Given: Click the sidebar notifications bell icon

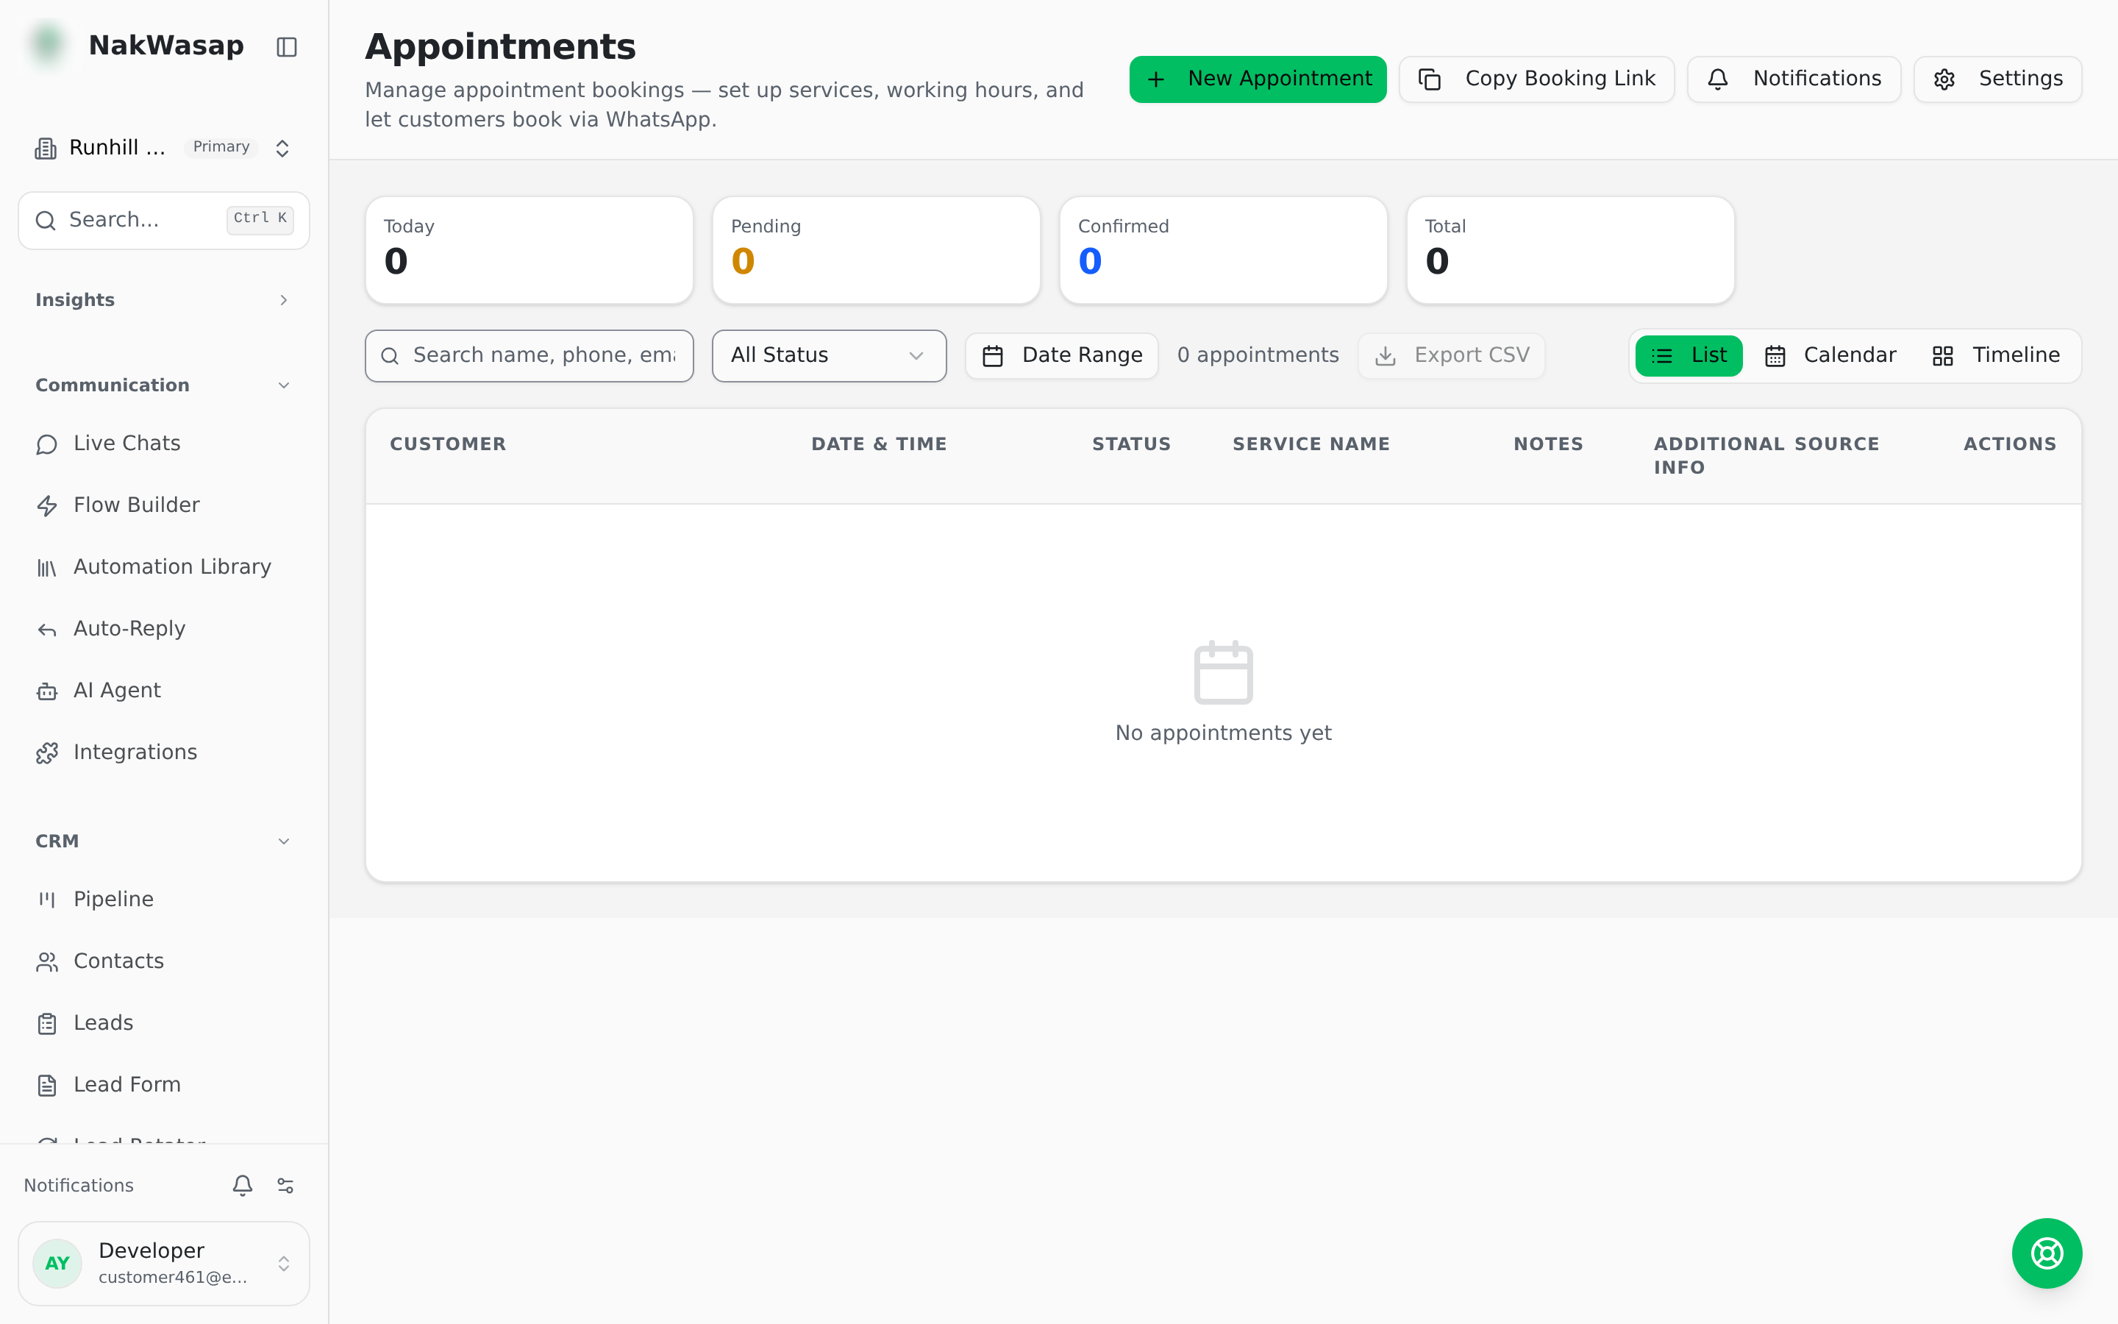Looking at the screenshot, I should [x=243, y=1185].
